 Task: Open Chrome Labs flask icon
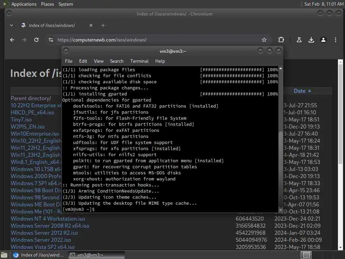click(x=299, y=40)
